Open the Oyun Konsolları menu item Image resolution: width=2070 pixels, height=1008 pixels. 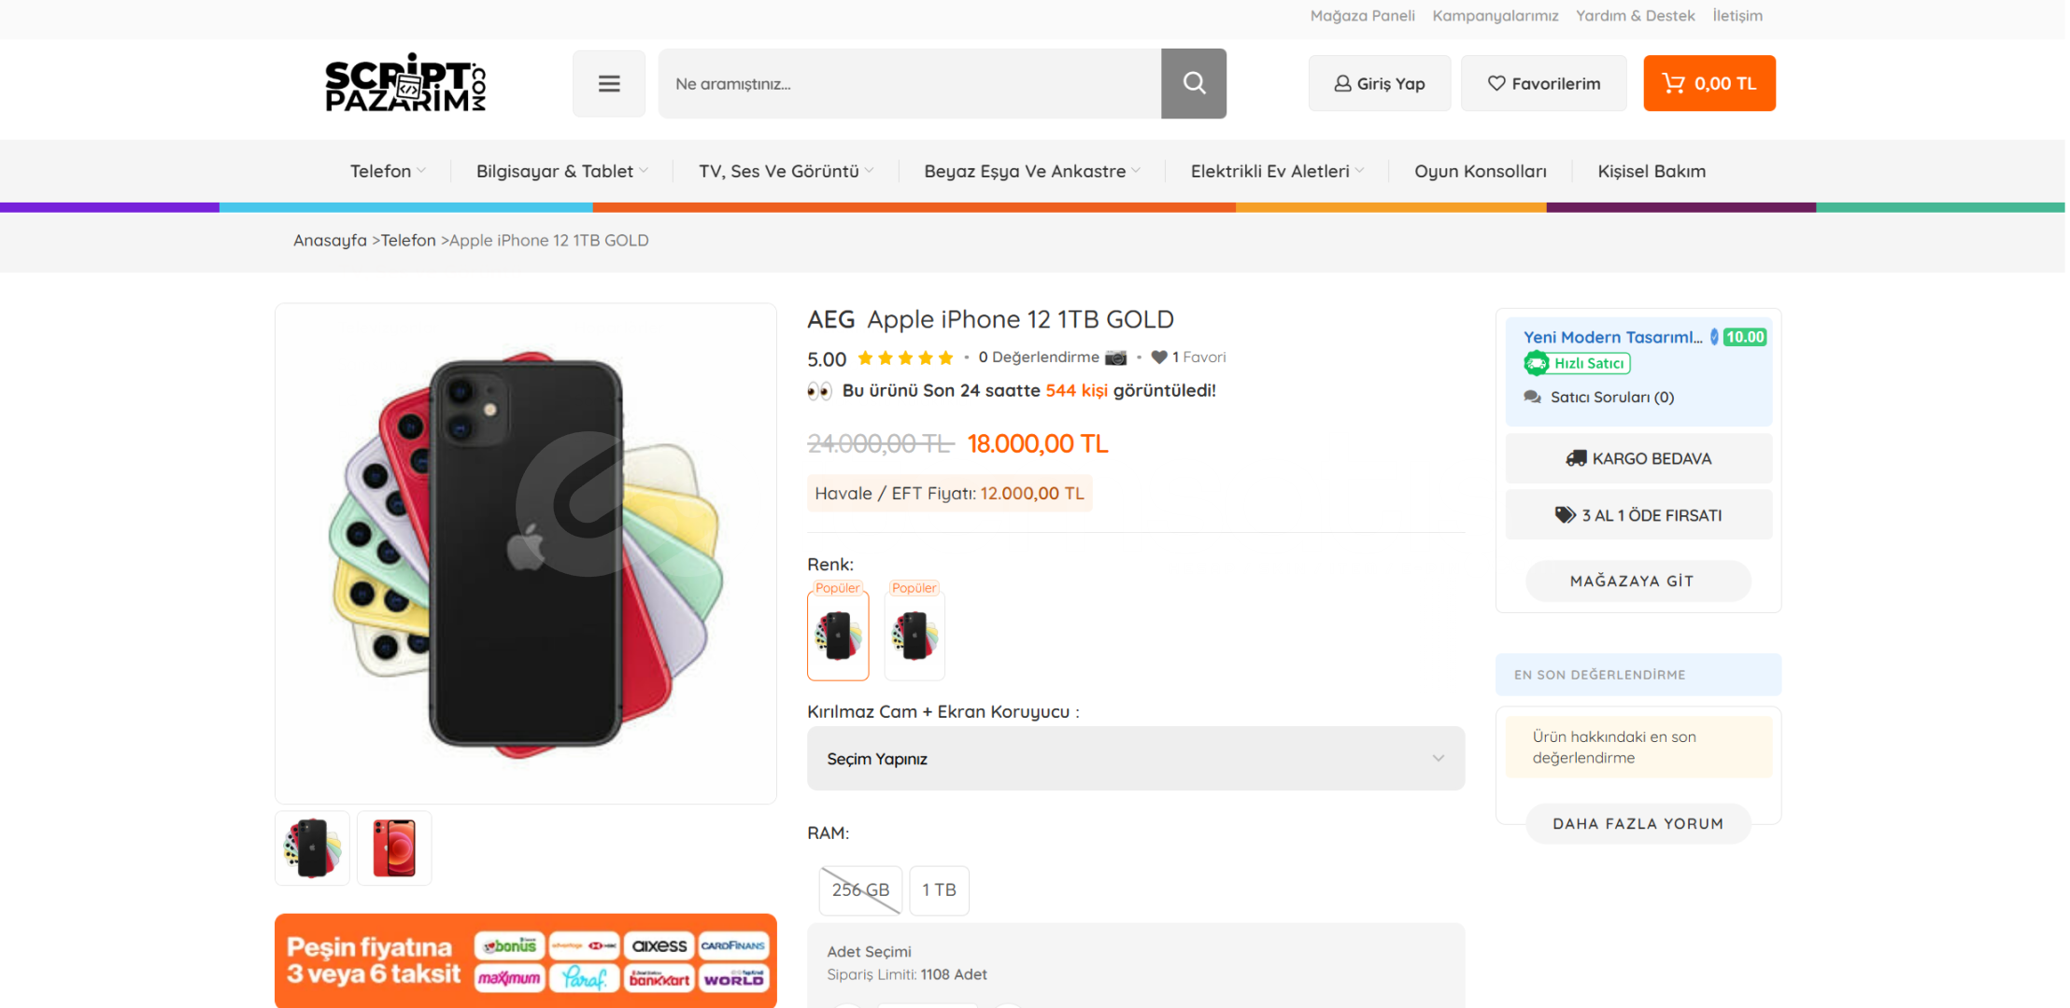tap(1480, 171)
